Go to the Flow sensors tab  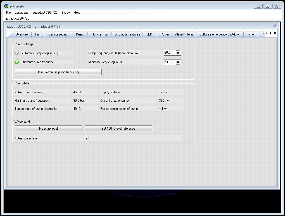100,34
